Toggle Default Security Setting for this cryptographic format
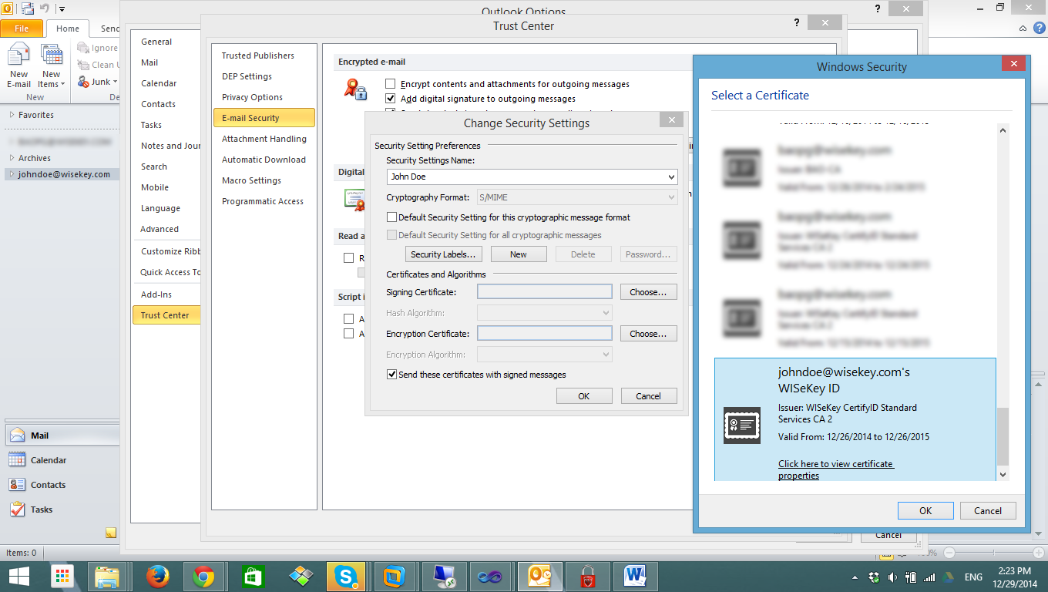The image size is (1048, 592). point(392,217)
